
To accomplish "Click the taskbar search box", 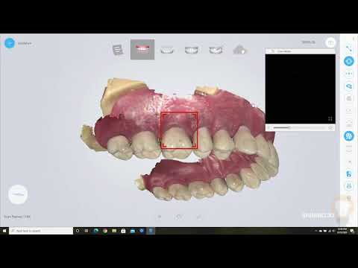I will pos(41,231).
